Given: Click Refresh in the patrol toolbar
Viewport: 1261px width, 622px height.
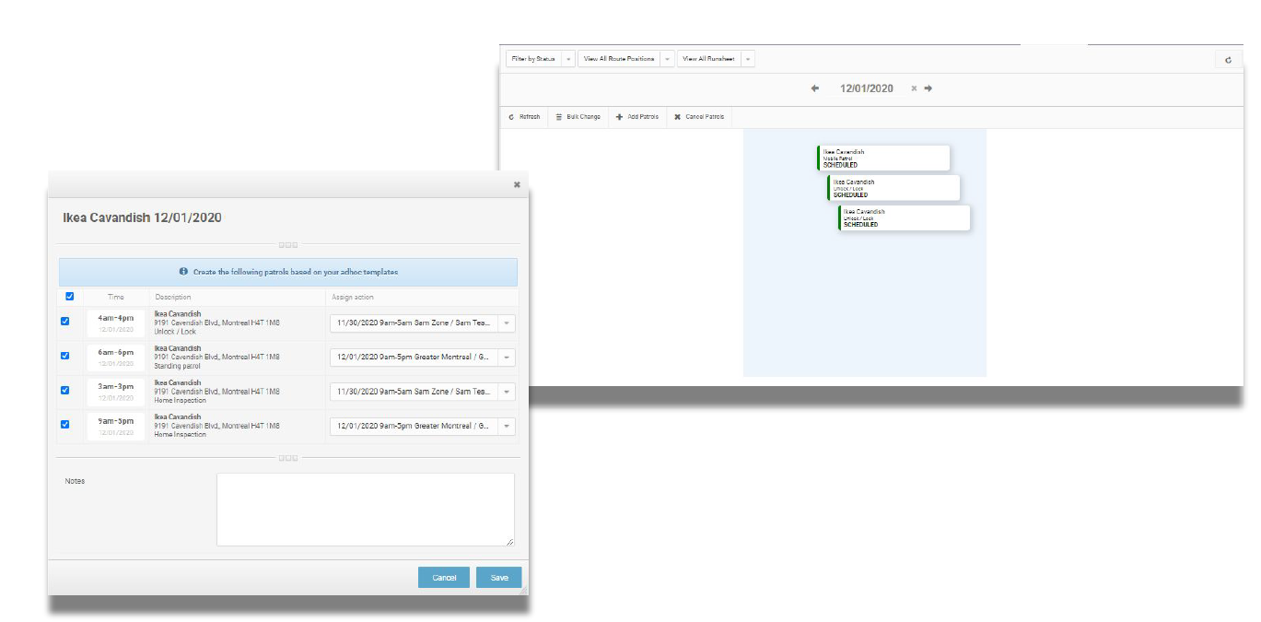Looking at the screenshot, I should point(525,117).
